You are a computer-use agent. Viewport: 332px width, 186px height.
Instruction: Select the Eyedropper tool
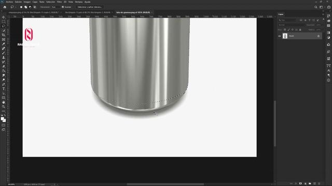4,44
